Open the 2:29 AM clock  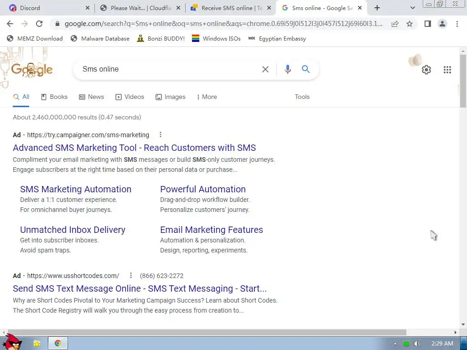pos(442,344)
